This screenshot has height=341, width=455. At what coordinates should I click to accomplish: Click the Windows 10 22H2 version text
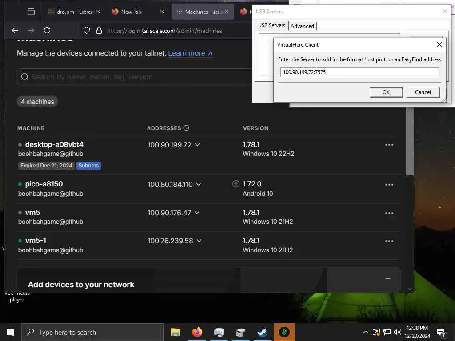268,154
